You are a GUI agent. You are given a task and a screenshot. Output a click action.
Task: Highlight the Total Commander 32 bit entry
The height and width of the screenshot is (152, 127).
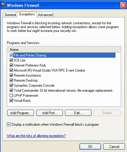click(x=64, y=90)
